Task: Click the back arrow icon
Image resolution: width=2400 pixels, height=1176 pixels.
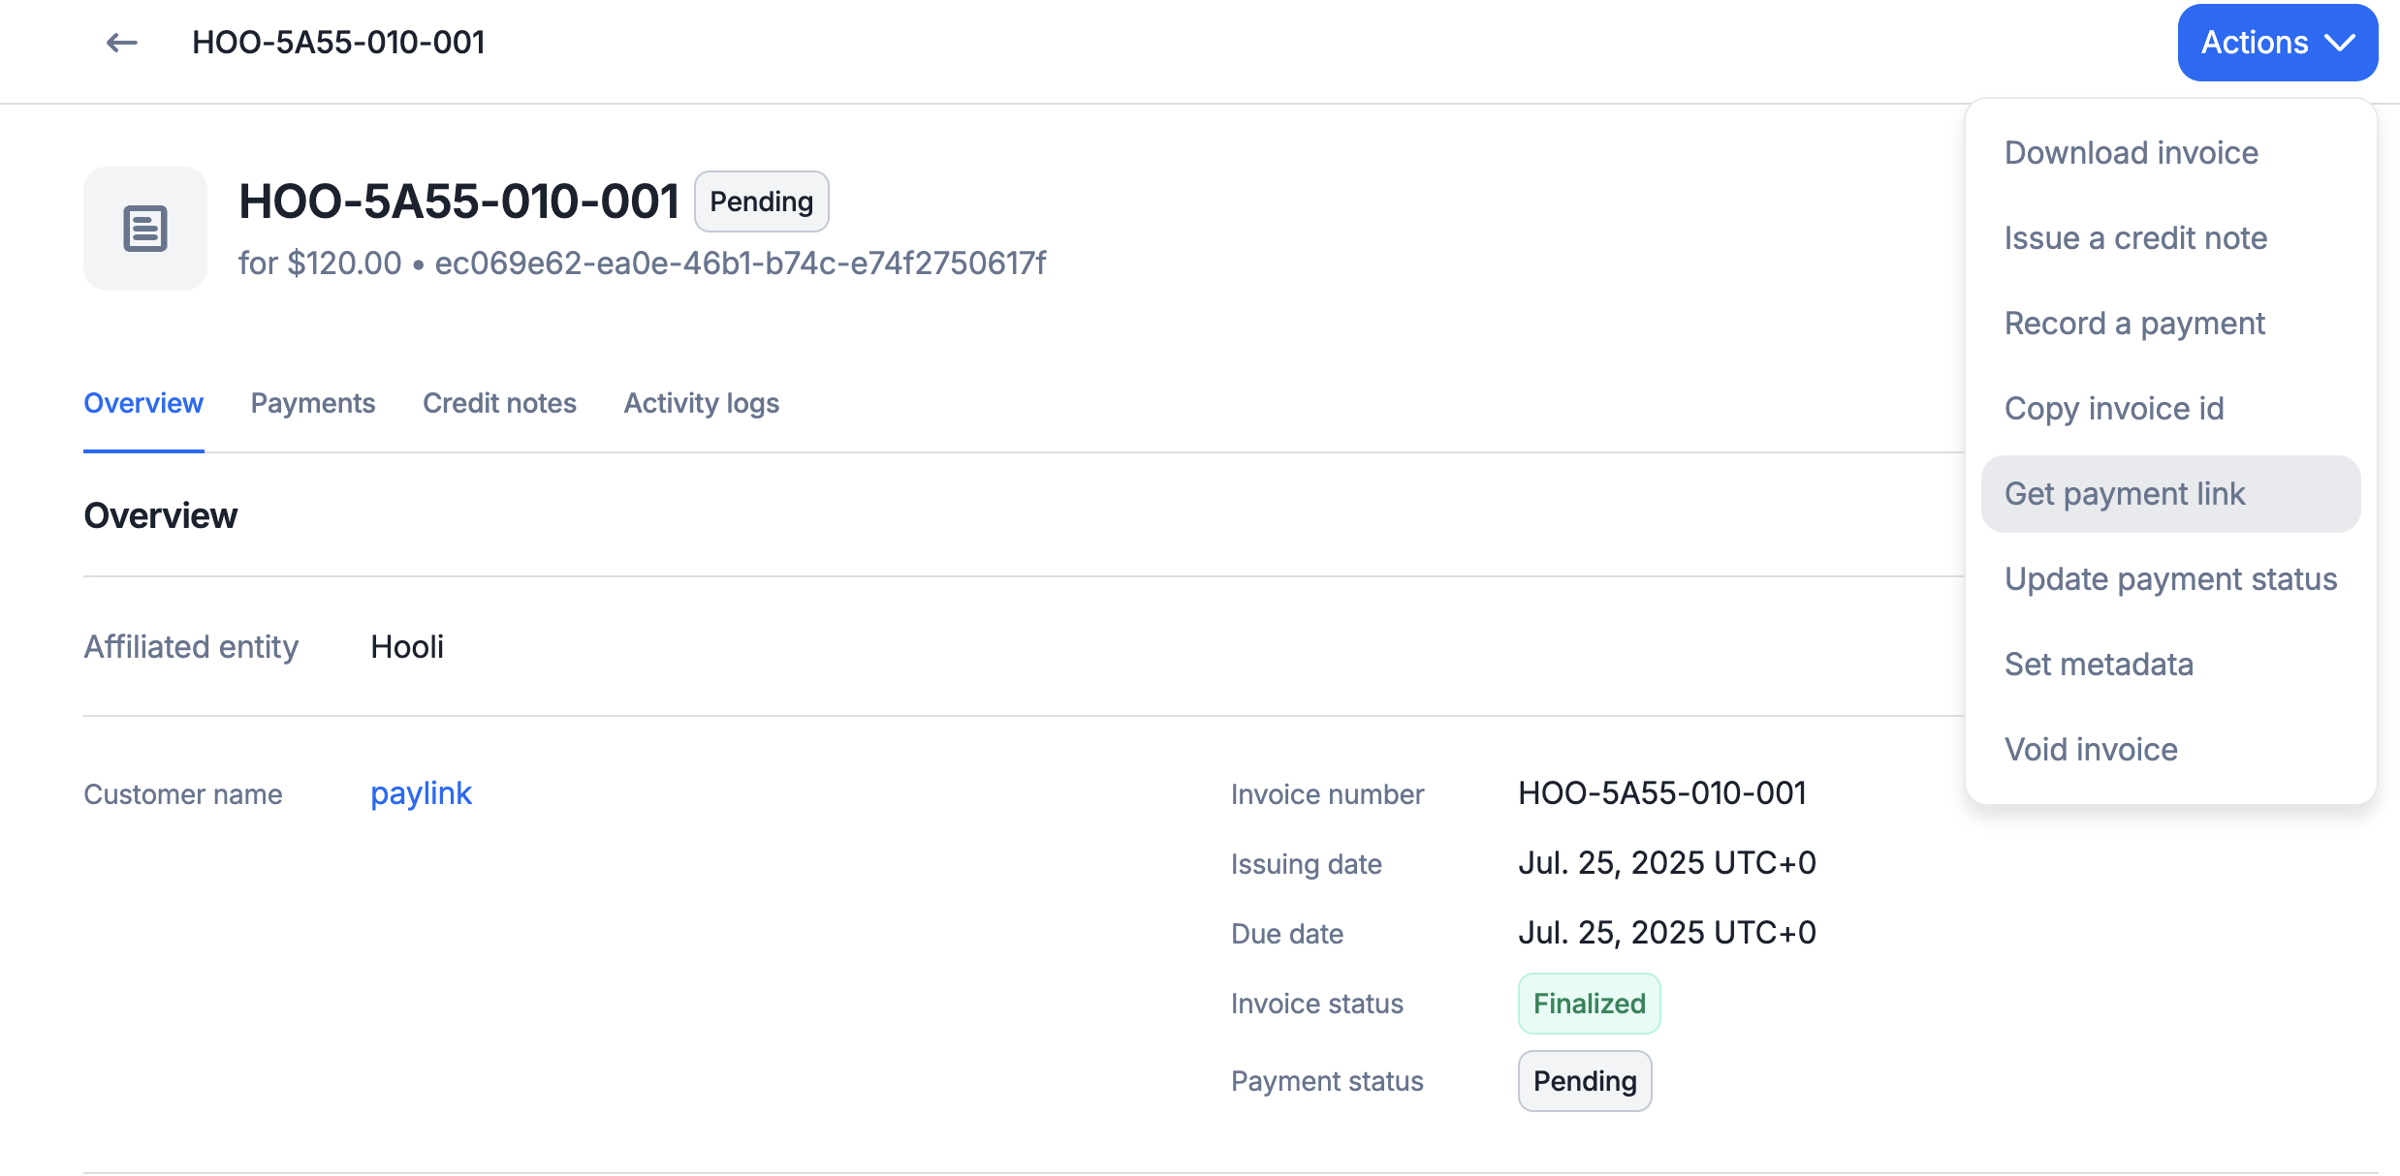Action: click(x=121, y=43)
